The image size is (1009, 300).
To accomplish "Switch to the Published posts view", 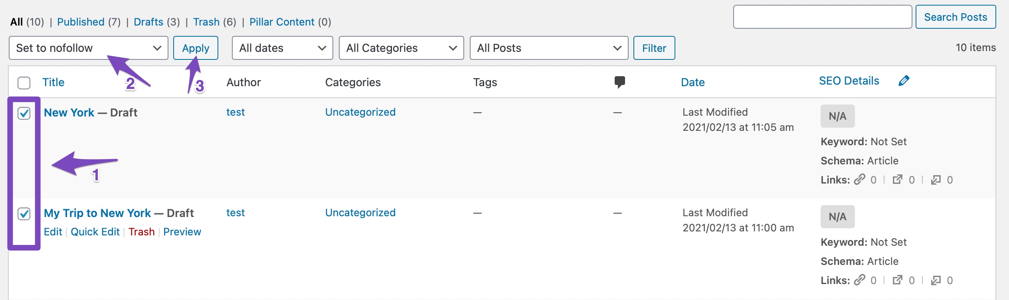I will [81, 22].
